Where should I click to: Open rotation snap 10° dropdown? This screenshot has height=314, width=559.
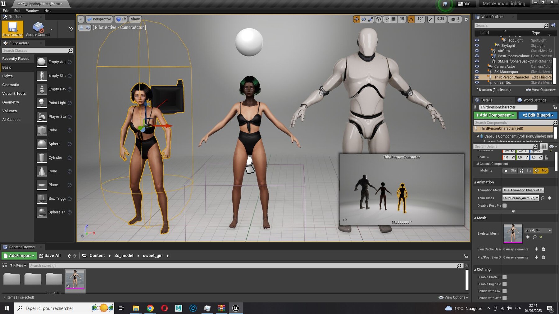tap(420, 19)
